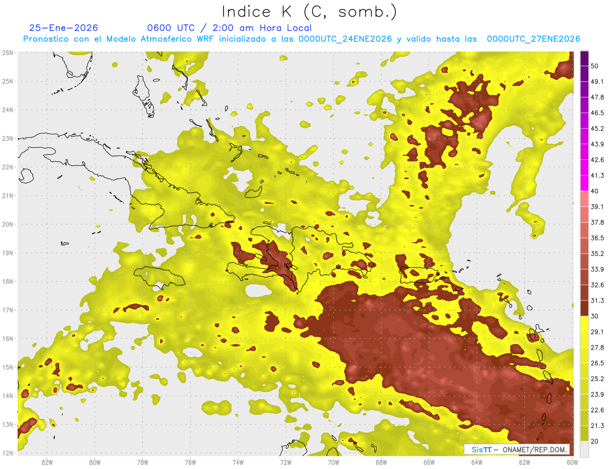This screenshot has height=469, width=608.
Task: Click the "16N" latitude axis label
Action: click(x=8, y=338)
